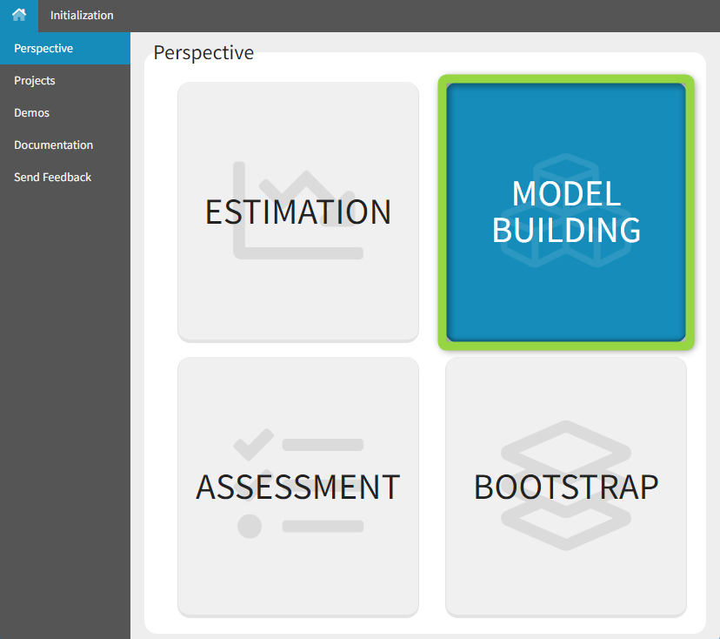This screenshot has height=639, width=720.
Task: Click the green border of Model Building tile
Action: (x=442, y=212)
